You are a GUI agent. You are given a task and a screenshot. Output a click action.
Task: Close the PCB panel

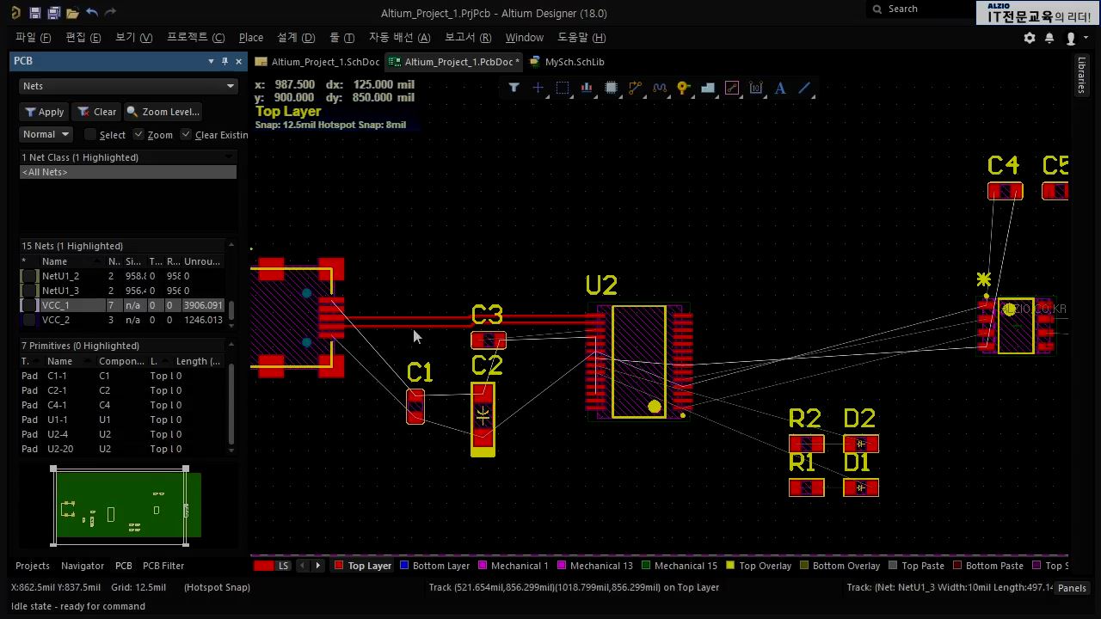(238, 61)
